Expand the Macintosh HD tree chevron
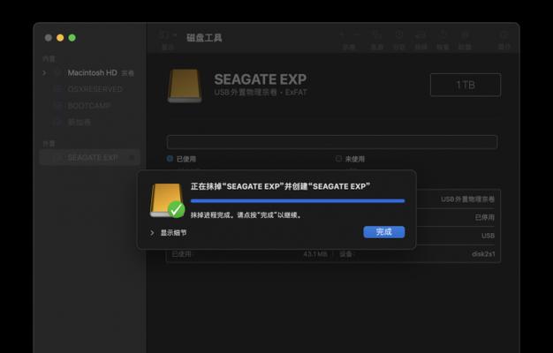The height and width of the screenshot is (353, 553). point(44,73)
